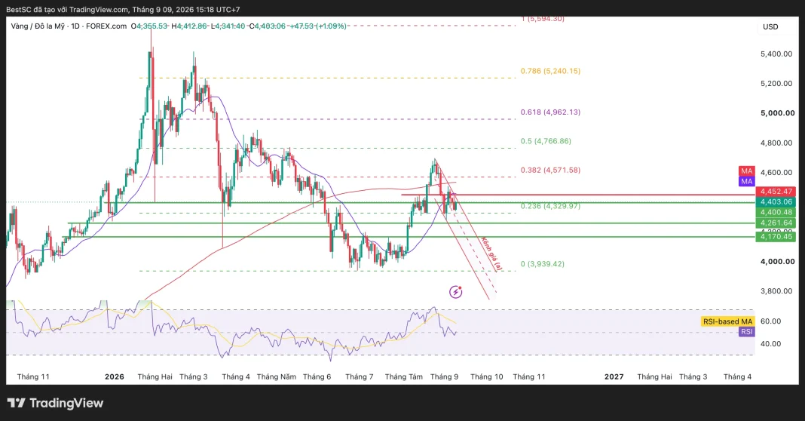Click the purple RSI label

[746, 331]
